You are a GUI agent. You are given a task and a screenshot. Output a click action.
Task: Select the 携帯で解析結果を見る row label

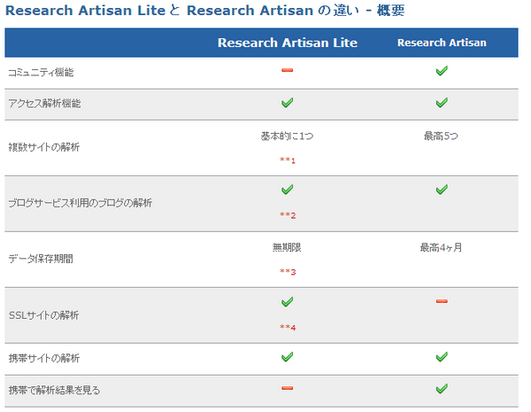[x=54, y=391]
